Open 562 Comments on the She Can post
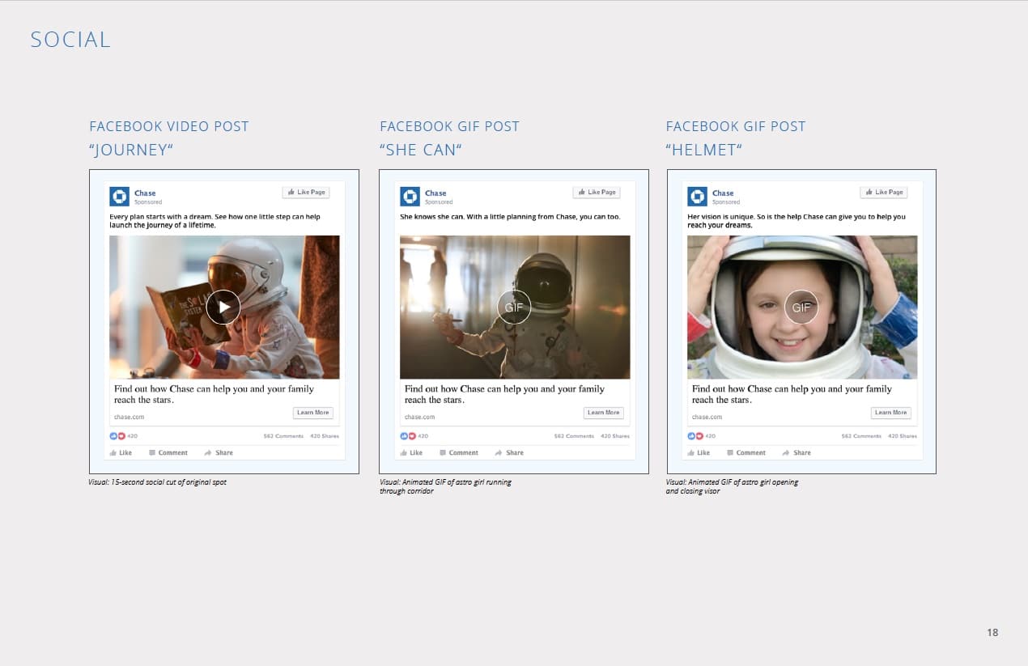1028x666 pixels. 574,436
